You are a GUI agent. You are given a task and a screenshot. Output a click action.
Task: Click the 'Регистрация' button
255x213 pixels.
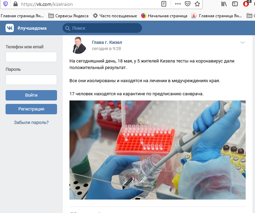31,109
